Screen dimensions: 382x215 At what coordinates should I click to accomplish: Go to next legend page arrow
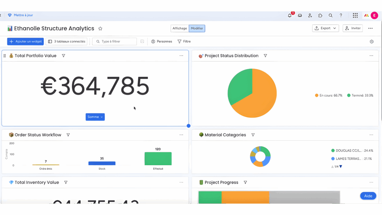pos(341,166)
